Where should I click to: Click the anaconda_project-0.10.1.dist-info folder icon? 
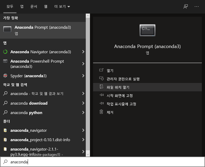(x=5, y=140)
